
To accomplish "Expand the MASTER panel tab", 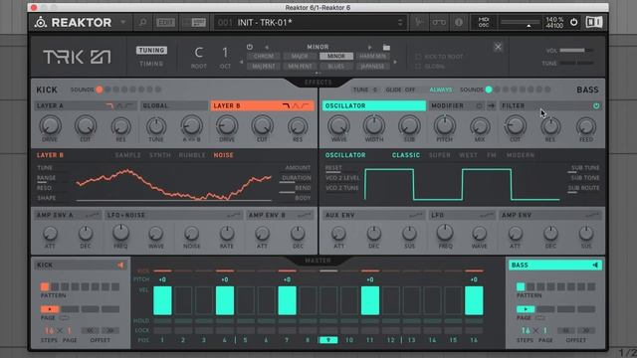I will pyautogui.click(x=318, y=261).
